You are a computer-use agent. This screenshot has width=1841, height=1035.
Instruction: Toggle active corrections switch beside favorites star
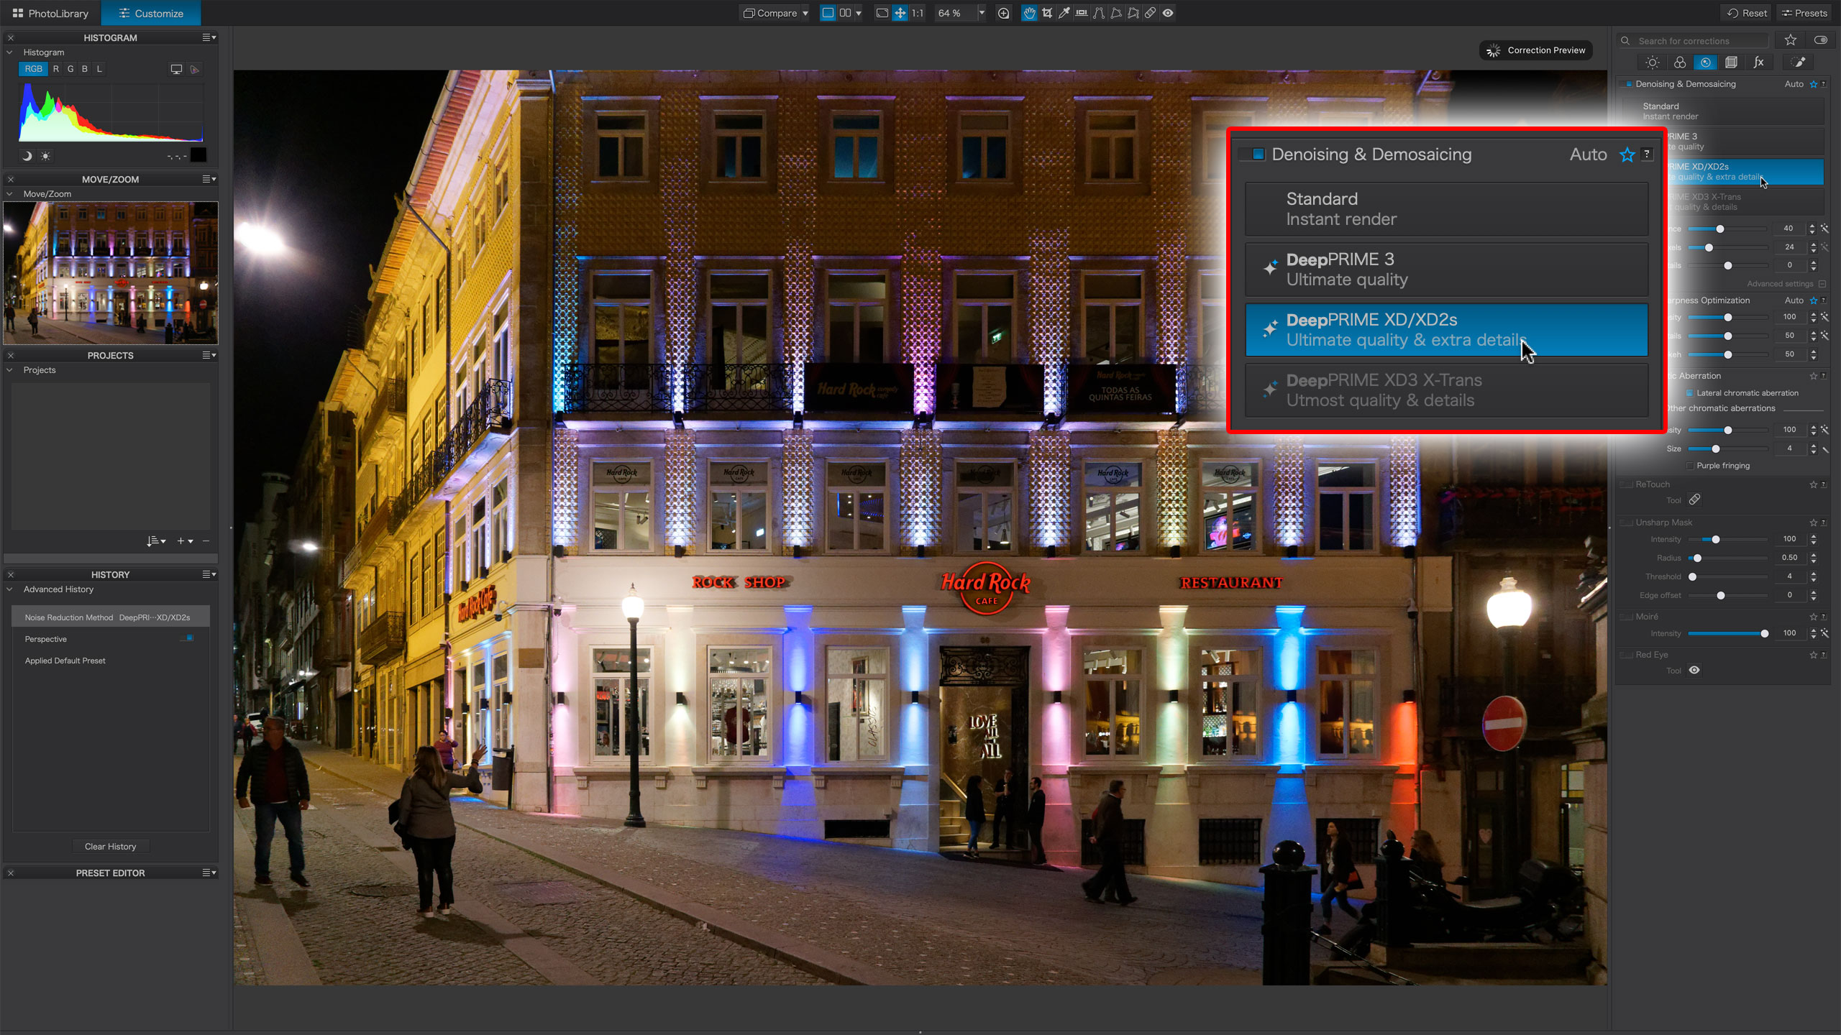pos(1821,40)
